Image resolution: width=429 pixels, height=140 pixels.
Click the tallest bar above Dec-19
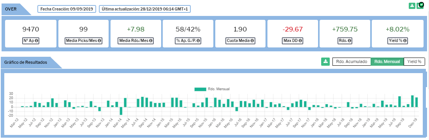[412, 101]
